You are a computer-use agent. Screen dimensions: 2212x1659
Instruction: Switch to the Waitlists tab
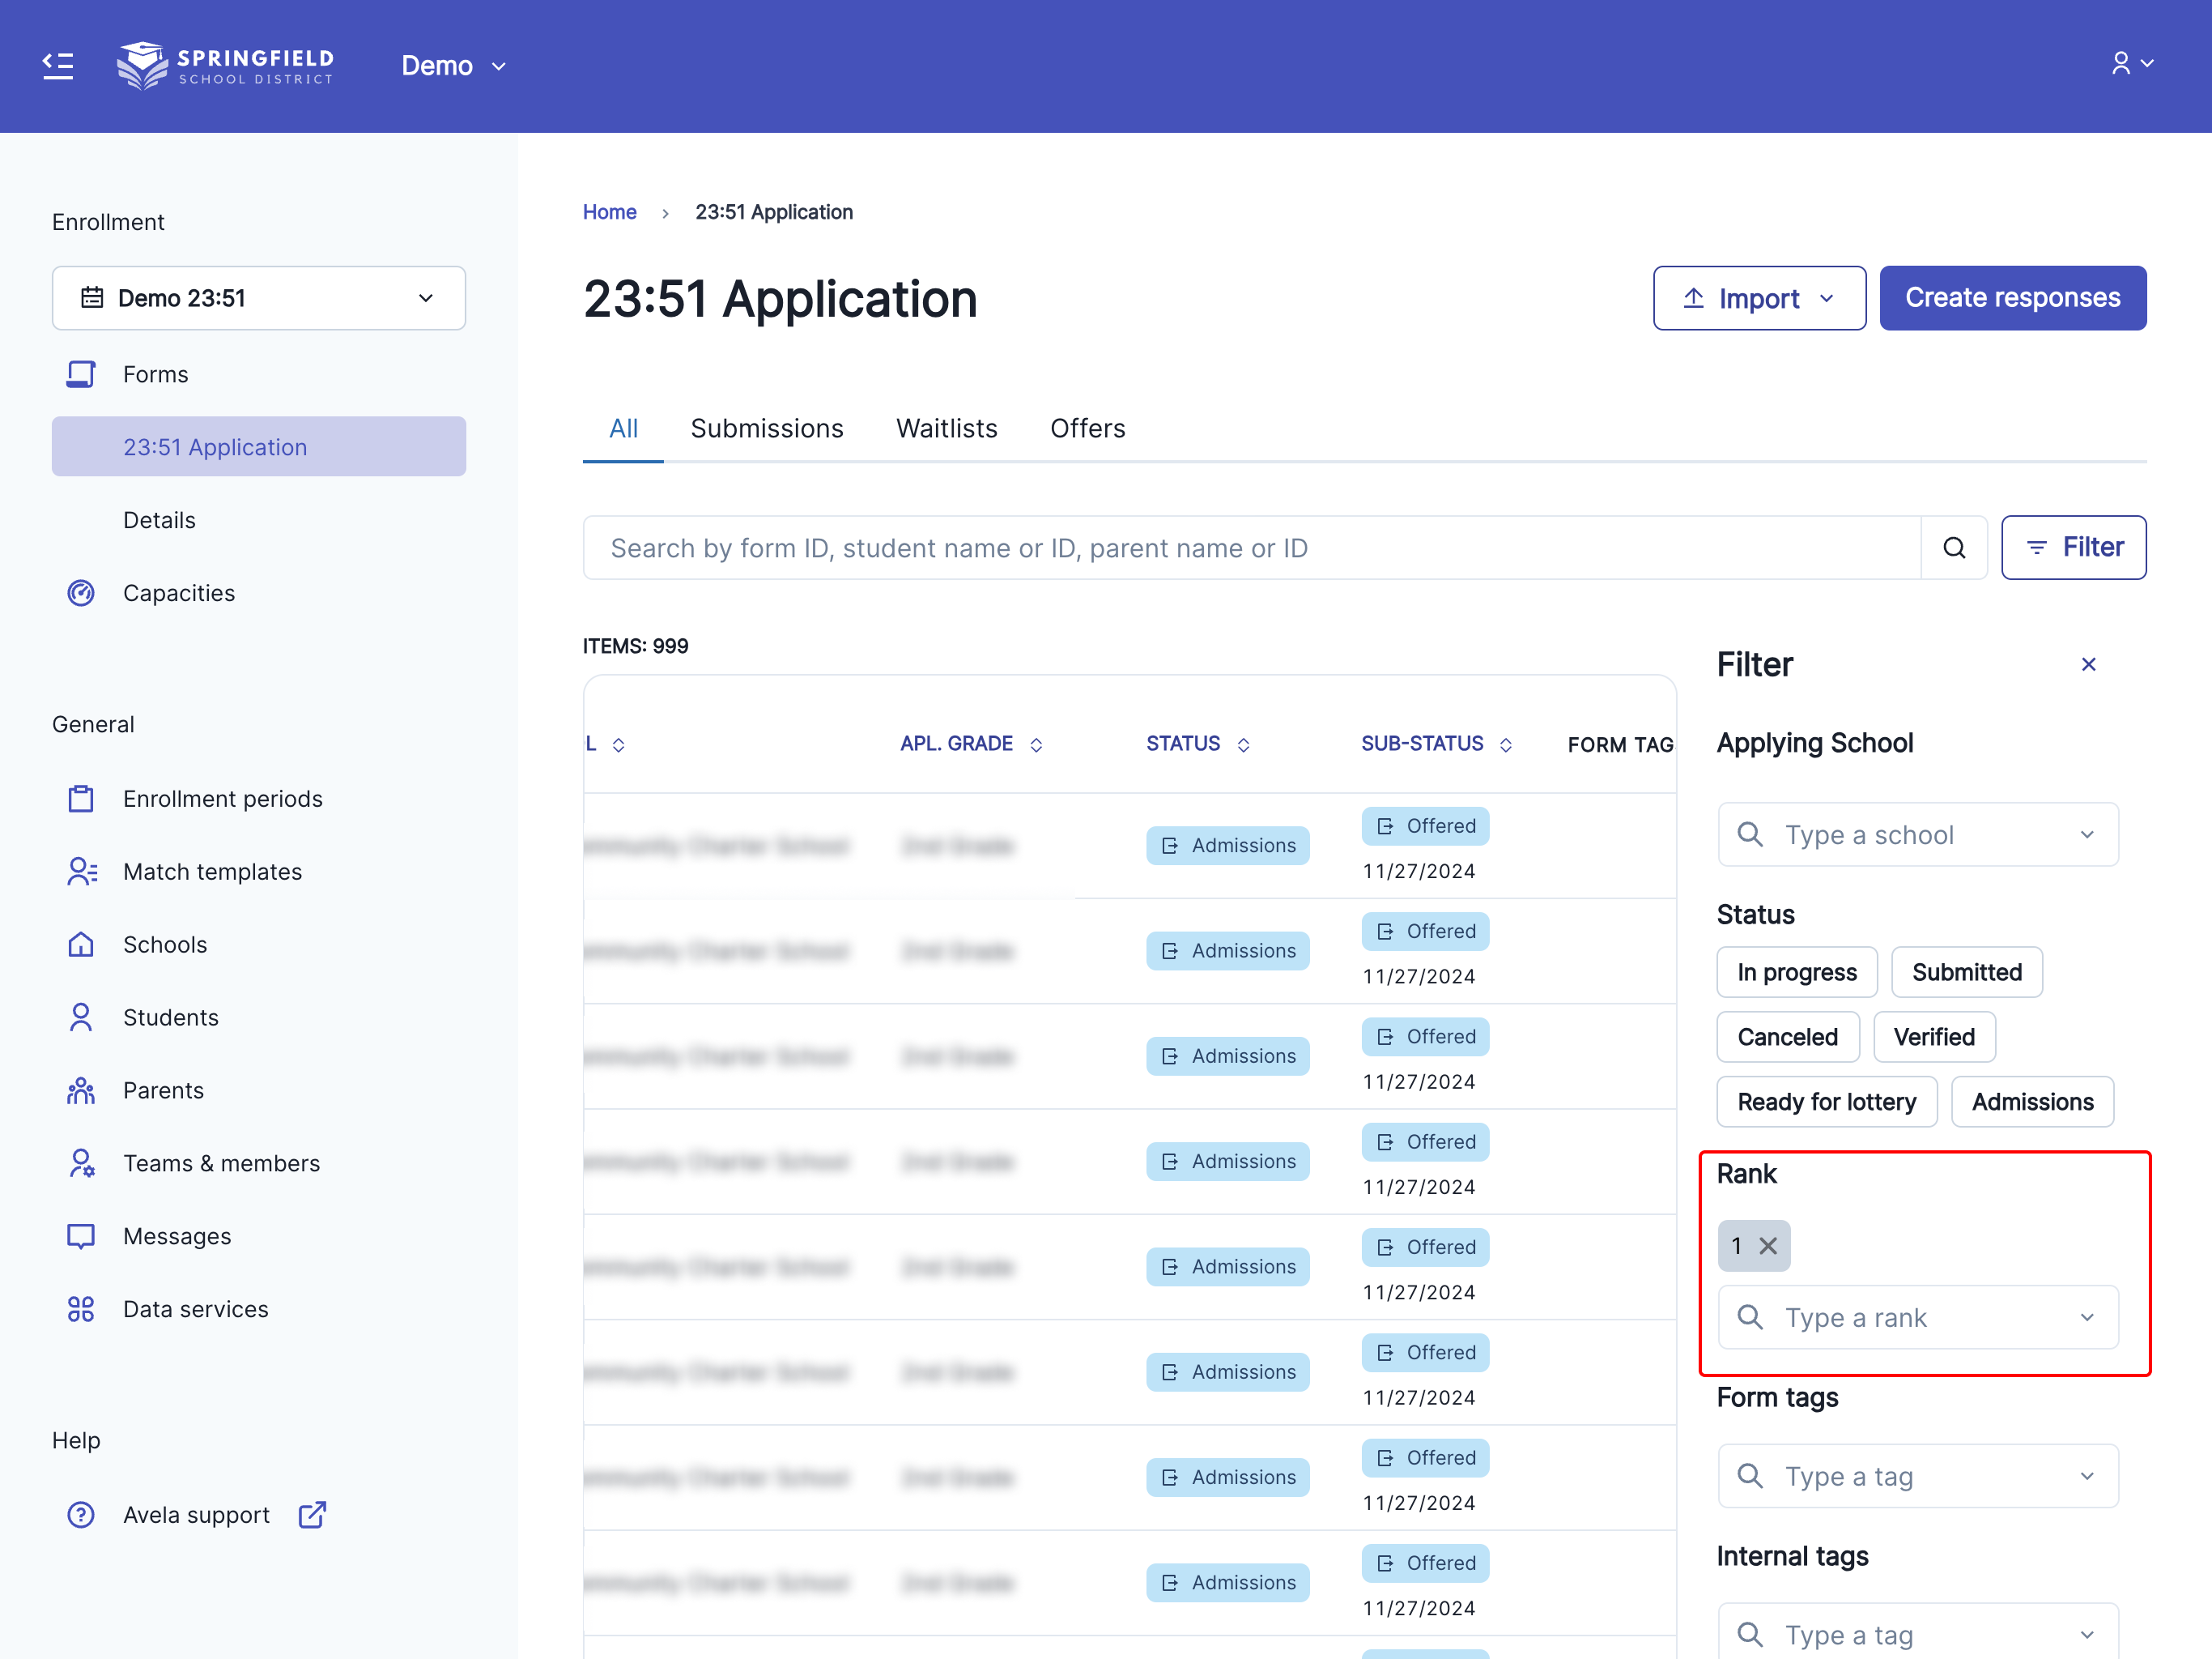[x=946, y=429]
